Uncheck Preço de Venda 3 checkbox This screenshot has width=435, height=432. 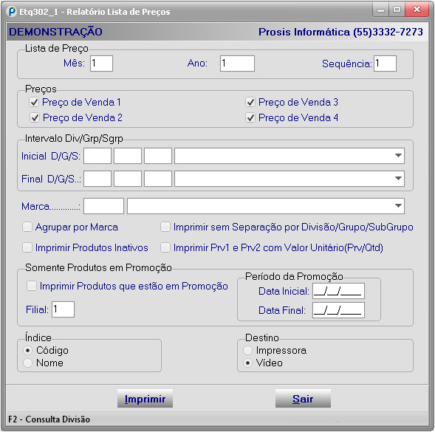coord(250,103)
